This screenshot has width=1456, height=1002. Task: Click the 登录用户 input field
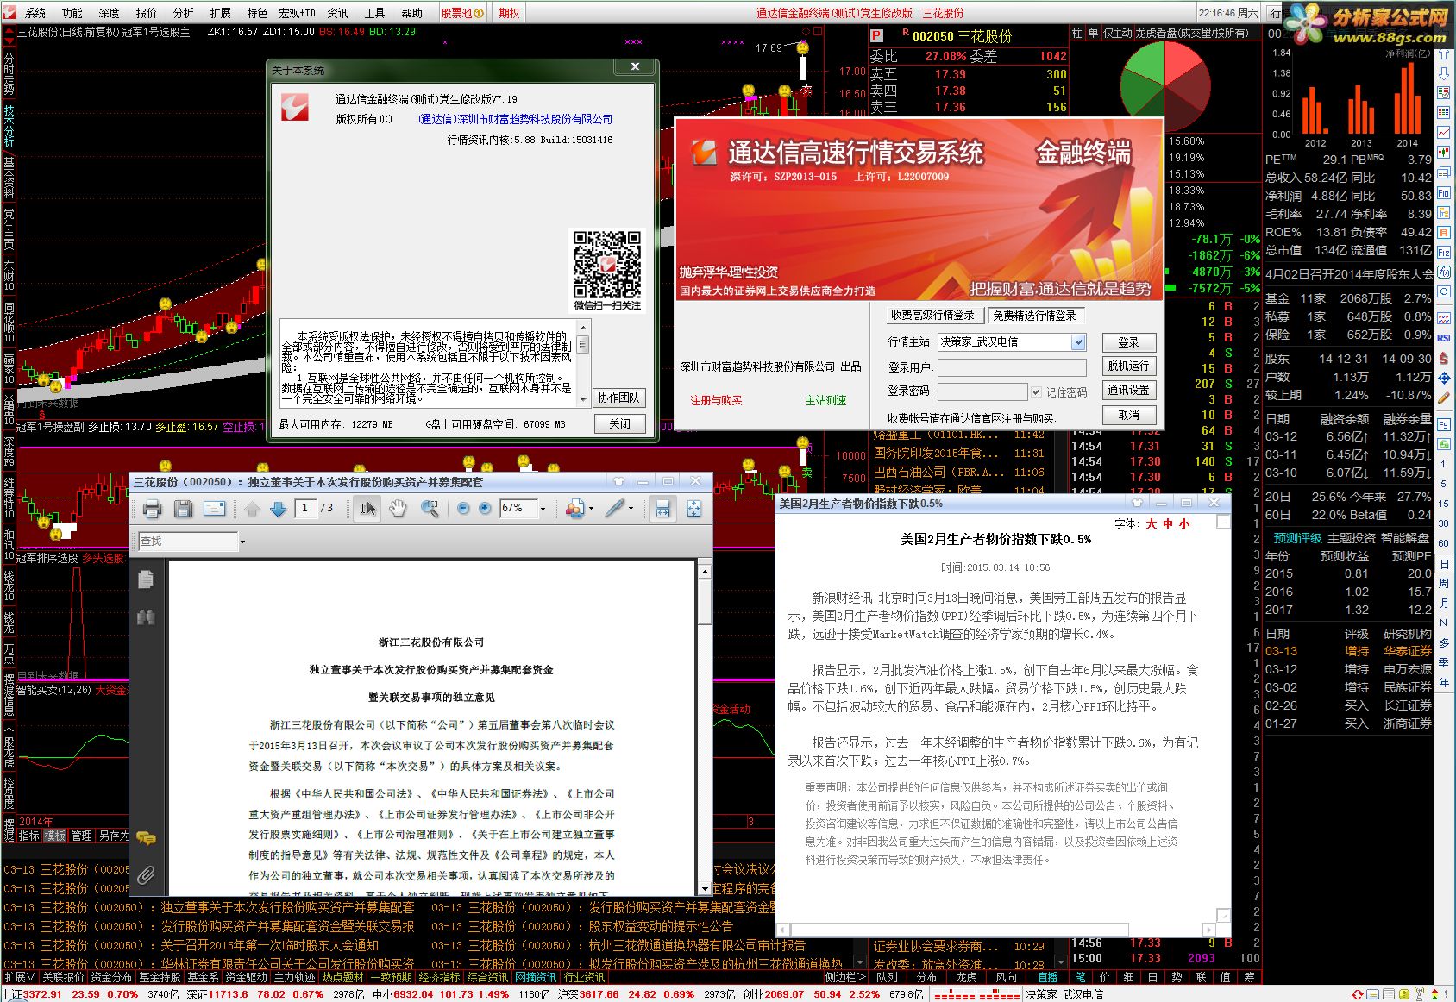1011,367
